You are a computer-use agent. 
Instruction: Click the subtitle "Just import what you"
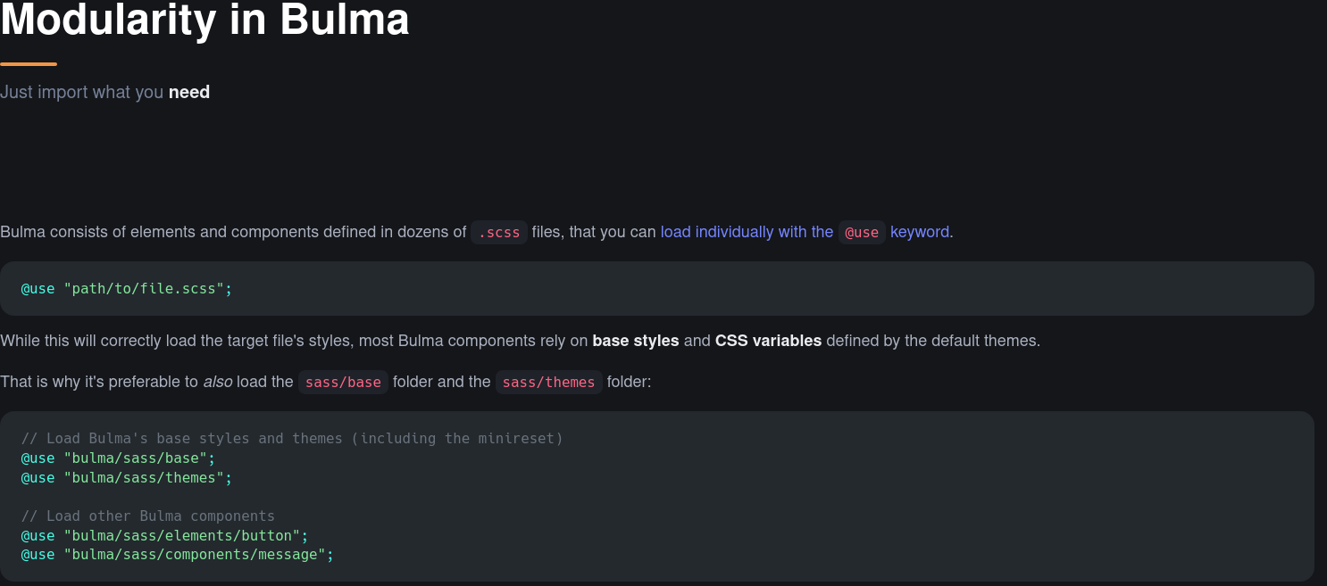click(82, 93)
